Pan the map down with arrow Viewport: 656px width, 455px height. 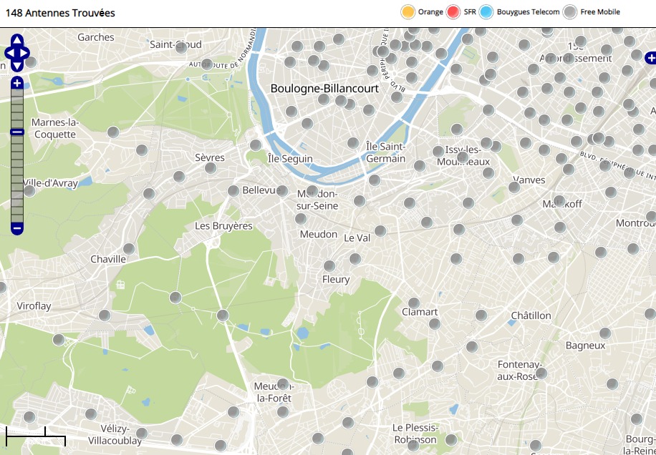tap(17, 66)
